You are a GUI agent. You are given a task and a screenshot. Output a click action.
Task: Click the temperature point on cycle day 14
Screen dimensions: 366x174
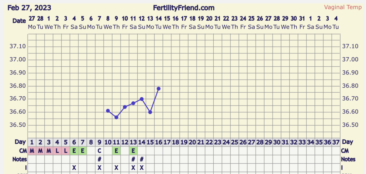click(x=142, y=99)
